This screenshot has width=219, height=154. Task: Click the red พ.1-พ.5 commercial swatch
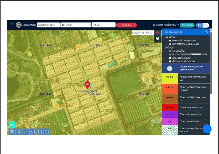[x=170, y=107]
